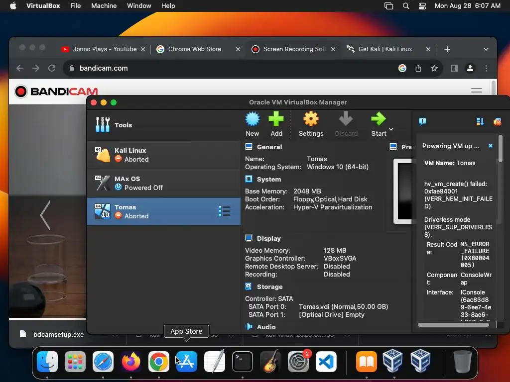
Task: Click the Bandicam logo
Action: [56, 92]
